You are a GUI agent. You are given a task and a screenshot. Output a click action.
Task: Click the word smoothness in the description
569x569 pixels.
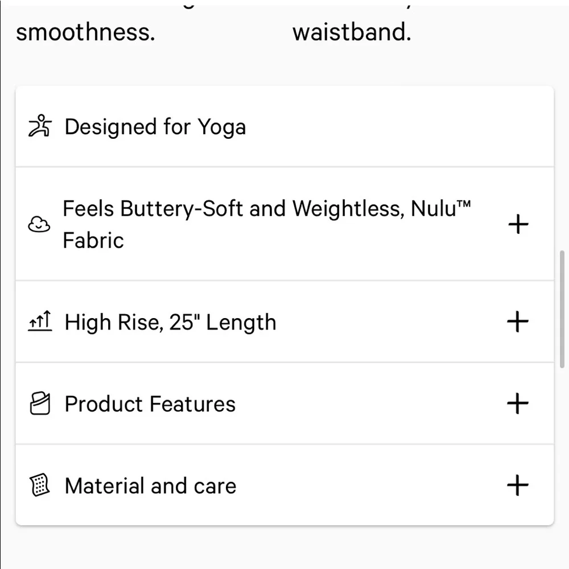point(85,32)
